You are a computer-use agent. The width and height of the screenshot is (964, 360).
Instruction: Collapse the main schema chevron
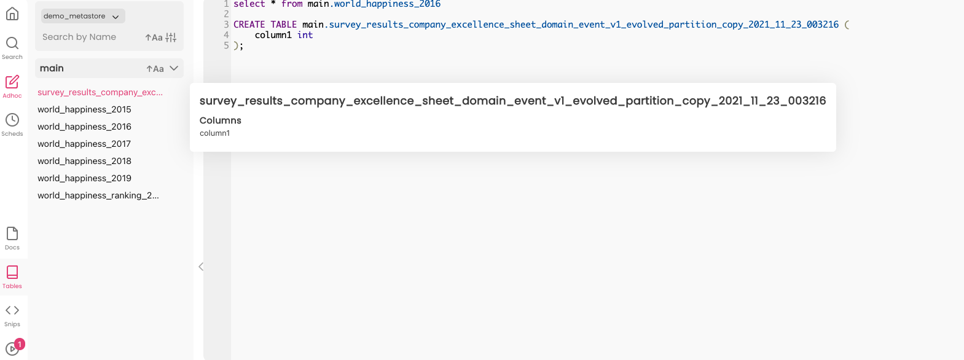[x=174, y=68]
